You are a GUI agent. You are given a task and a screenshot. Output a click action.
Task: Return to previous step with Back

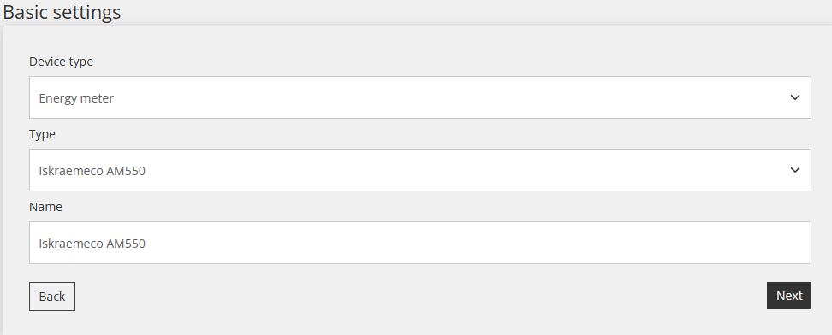[52, 297]
